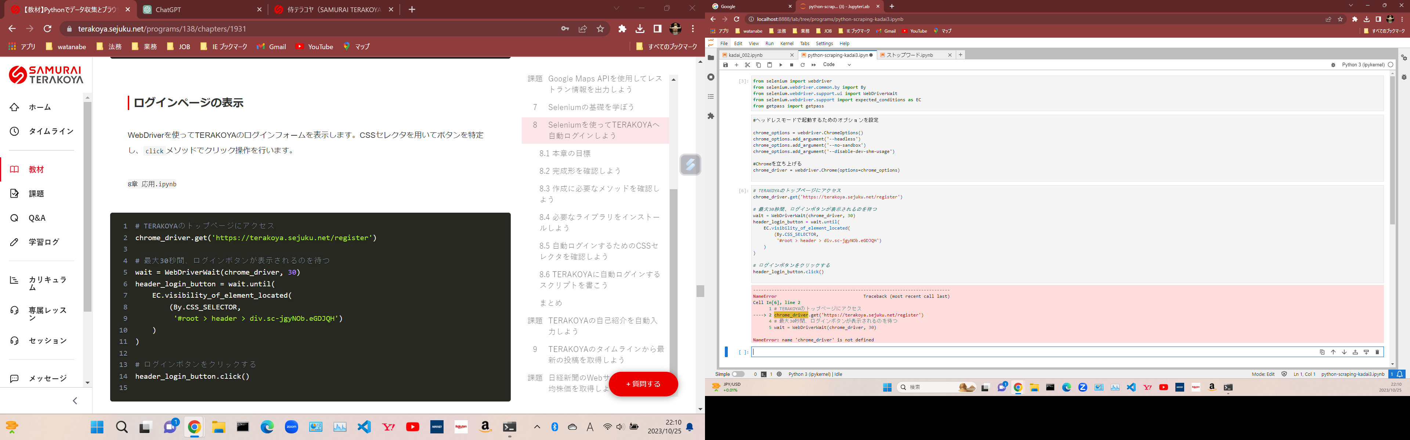Insert a new cell with the plus icon
The image size is (1410, 440).
pos(736,65)
